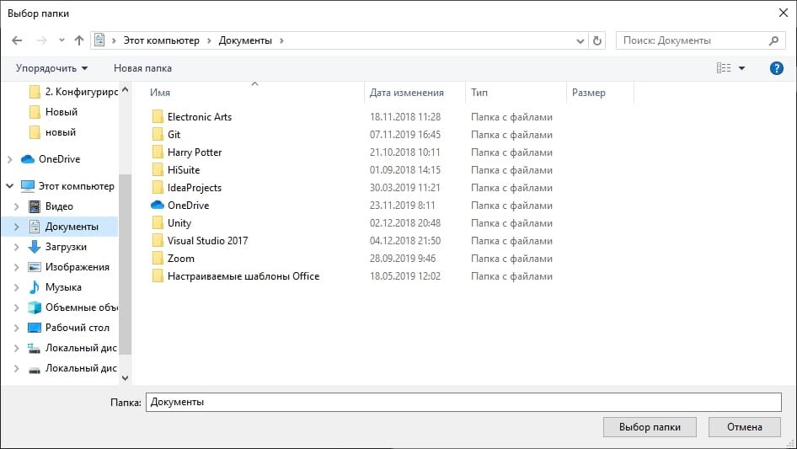Screen dimensions: 797x449
Task: Click sidebar scrollbar down arrow
Action: (x=125, y=377)
